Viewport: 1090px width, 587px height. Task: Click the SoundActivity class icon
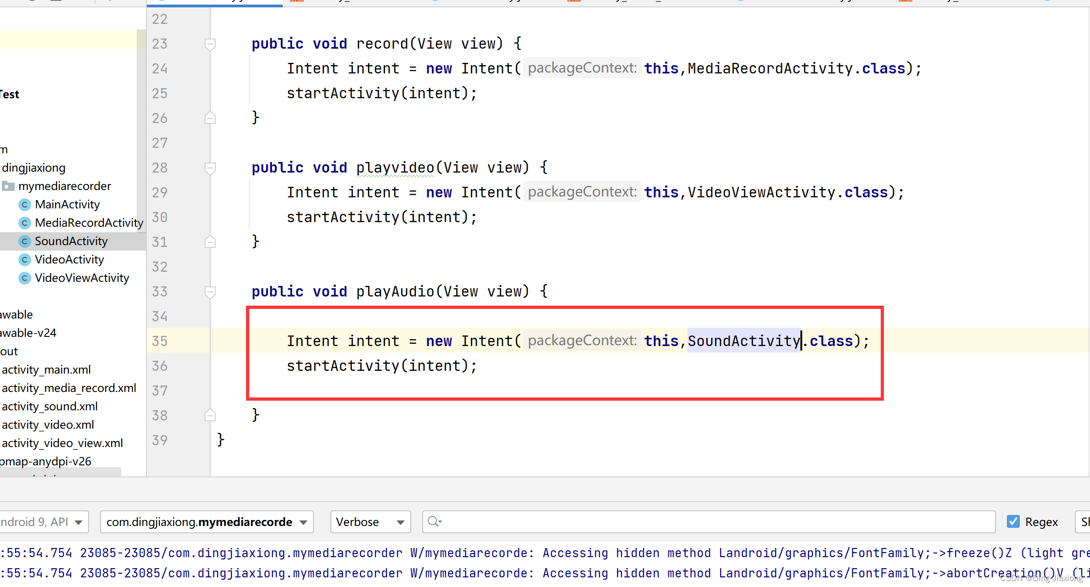tap(25, 241)
